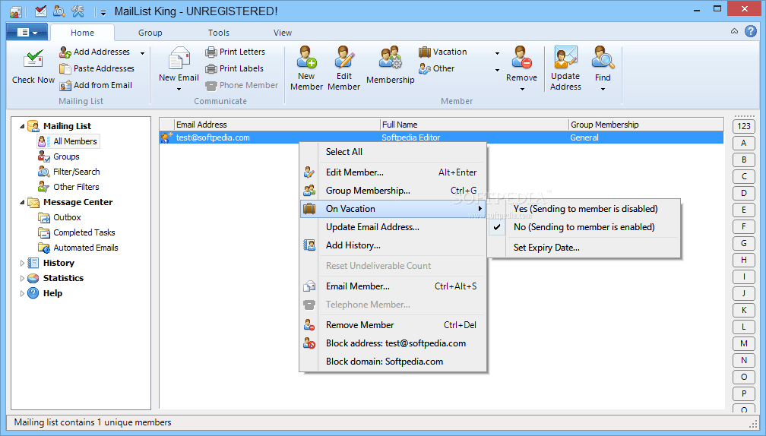This screenshot has height=436, width=766.
Task: Click the New Member icon
Action: point(307,57)
